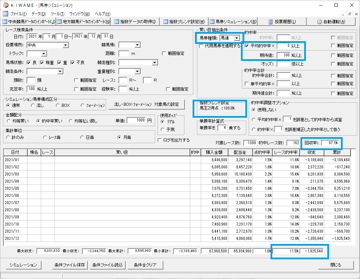Click the 頭数 input field
This screenshot has height=279, width=360.
[31, 80]
